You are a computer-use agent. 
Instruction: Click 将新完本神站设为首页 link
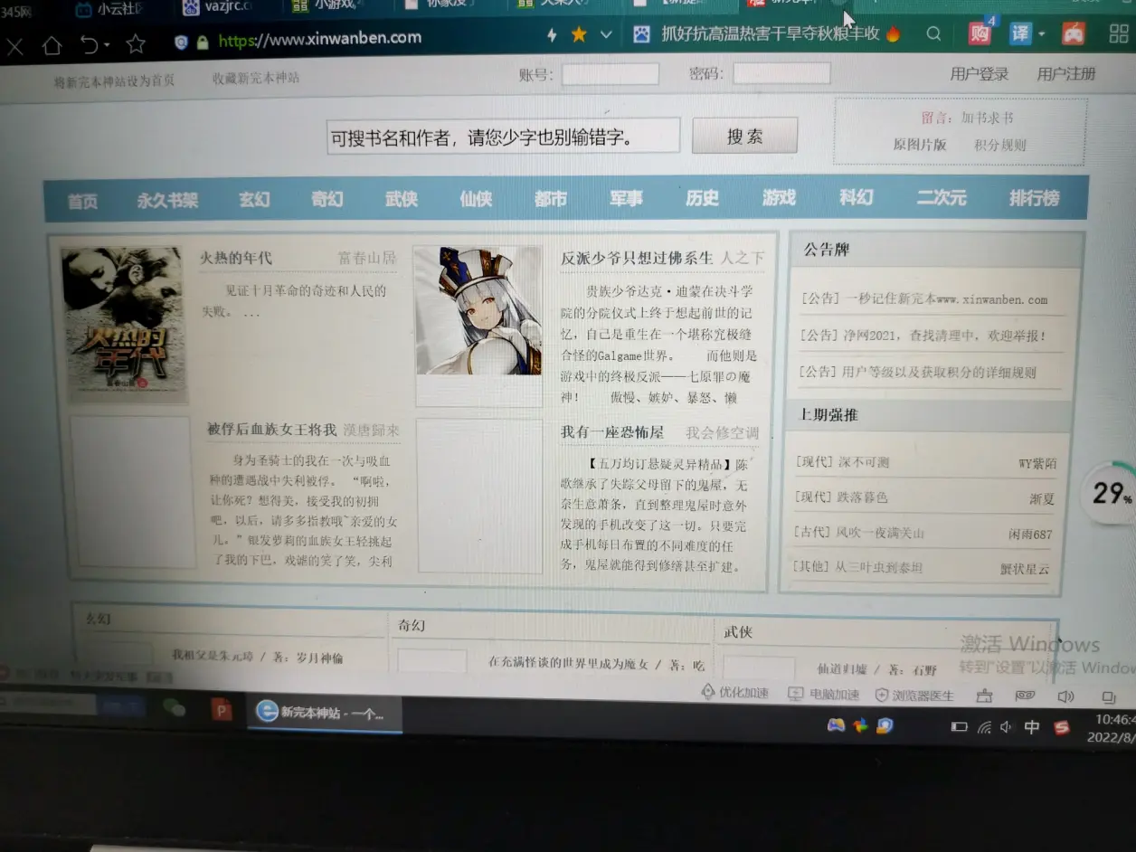[115, 80]
